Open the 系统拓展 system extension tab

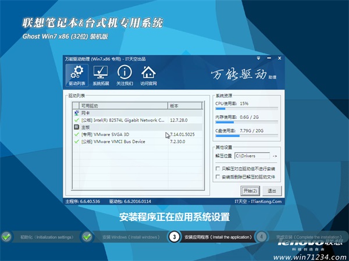point(101,76)
